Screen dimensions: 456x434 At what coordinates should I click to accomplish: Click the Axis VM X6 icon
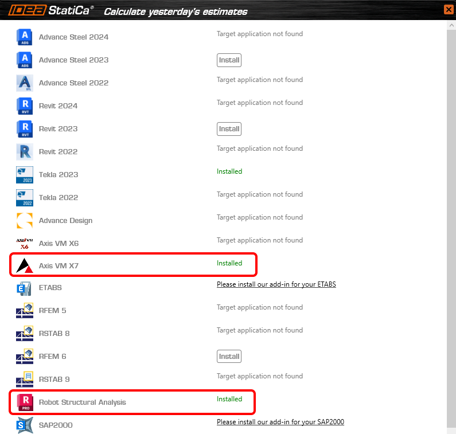25,244
